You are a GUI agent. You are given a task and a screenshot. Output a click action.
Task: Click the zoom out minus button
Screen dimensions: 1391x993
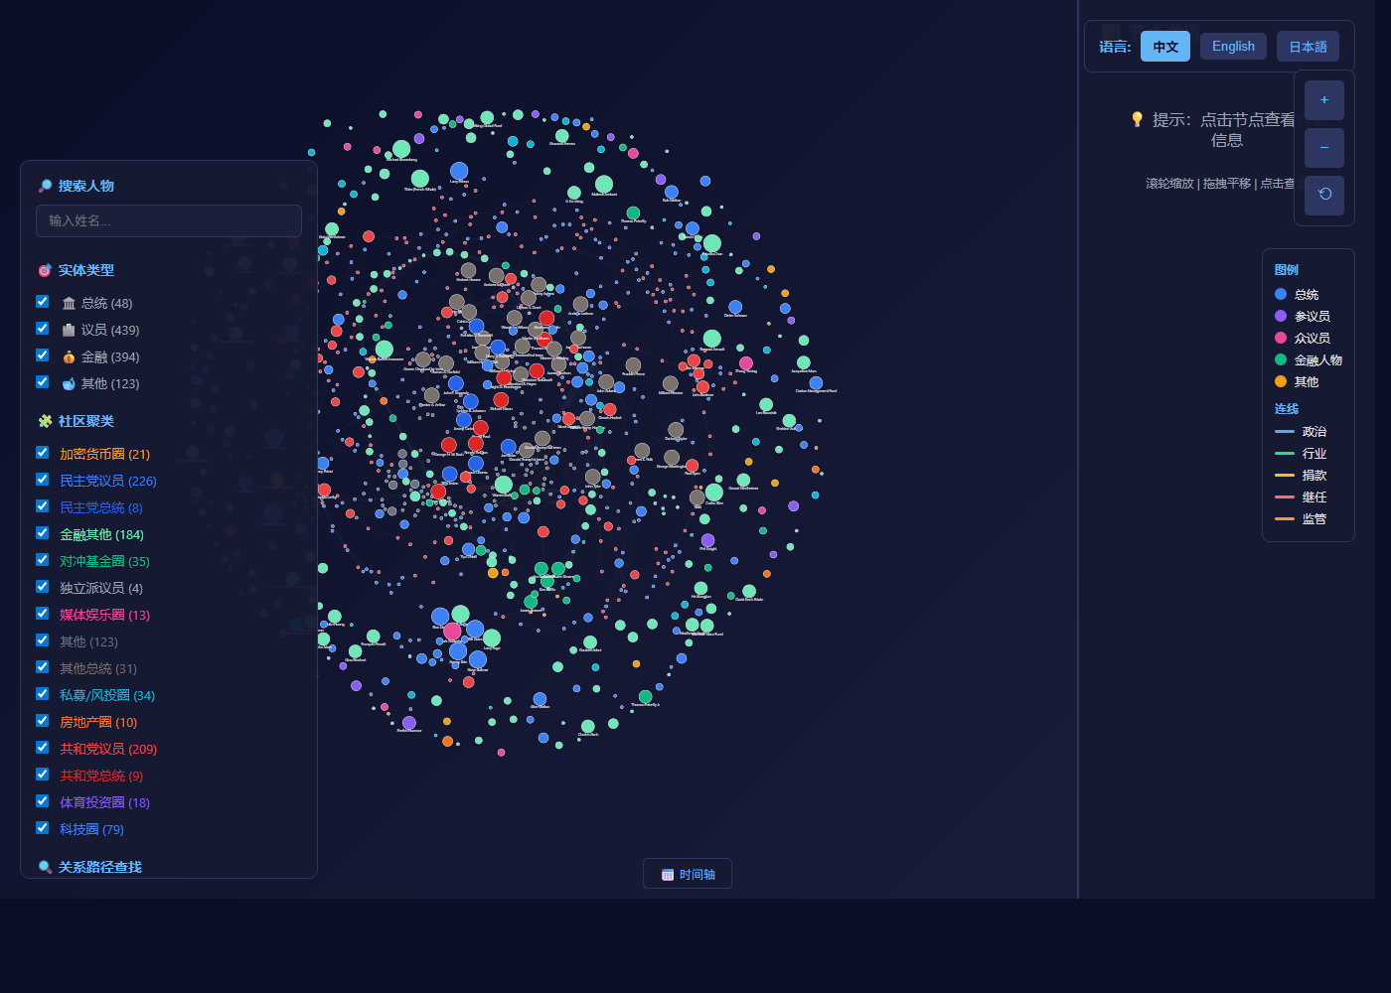(x=1324, y=148)
